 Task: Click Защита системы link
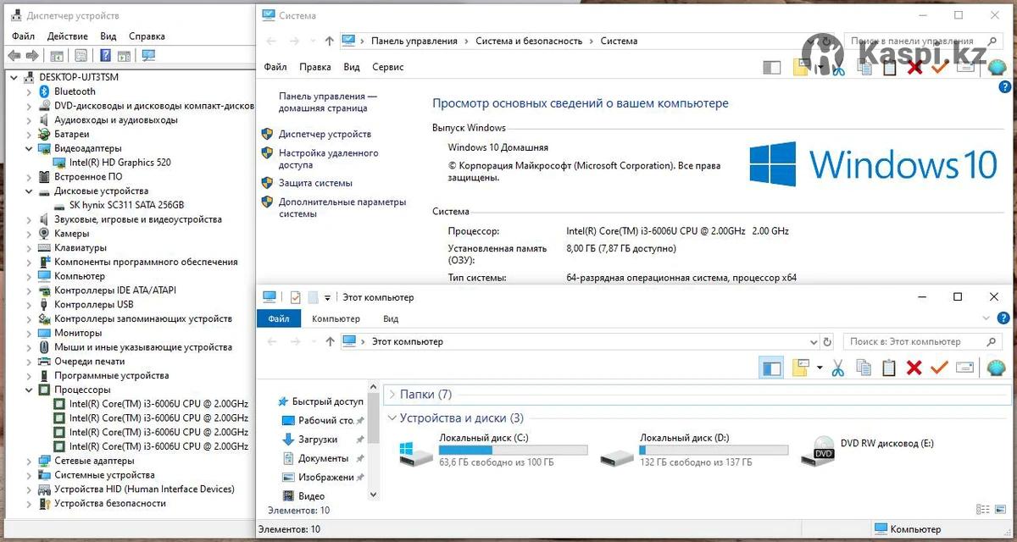[315, 183]
